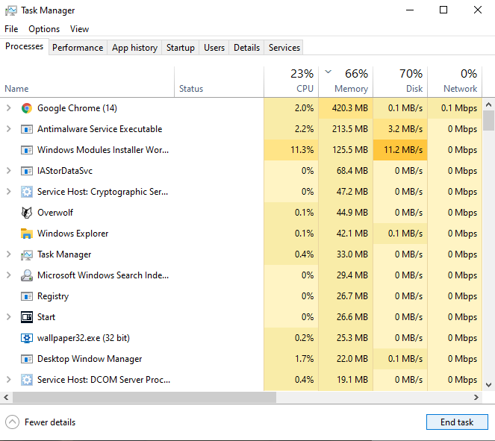Image resolution: width=495 pixels, height=441 pixels.
Task: Expand the IAStorDataSvc row
Action: click(x=9, y=171)
